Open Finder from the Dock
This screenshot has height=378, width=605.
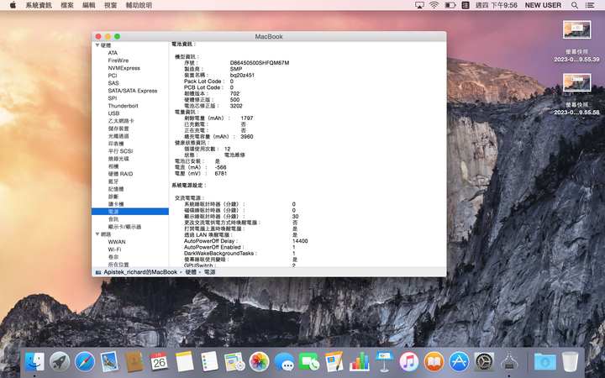pos(34,362)
